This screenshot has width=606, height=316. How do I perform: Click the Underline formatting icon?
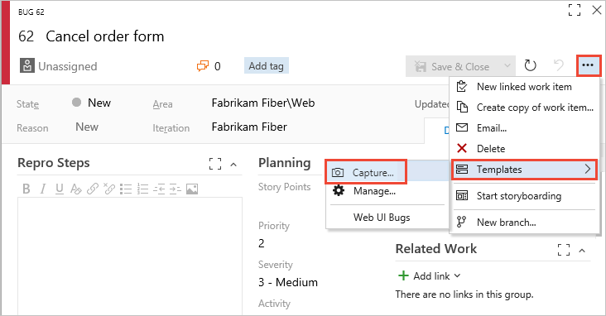(59, 189)
